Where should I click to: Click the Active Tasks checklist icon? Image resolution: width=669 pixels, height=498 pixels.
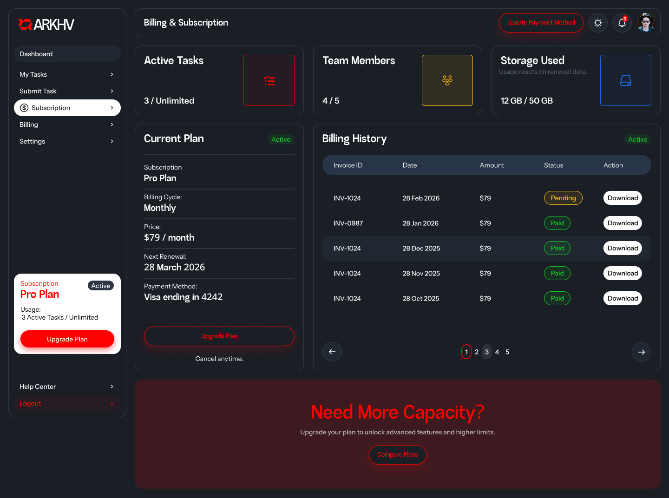269,80
